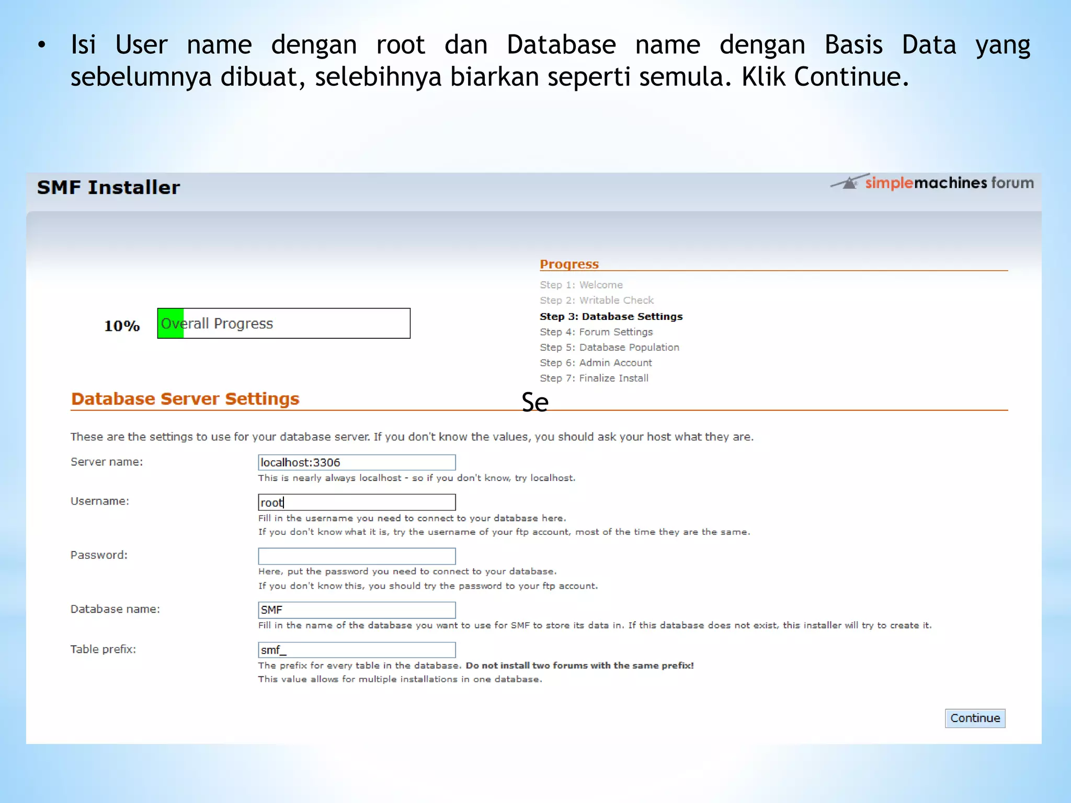Image resolution: width=1071 pixels, height=803 pixels.
Task: Click 'Step 3: Database Settings' entry
Action: tap(611, 316)
